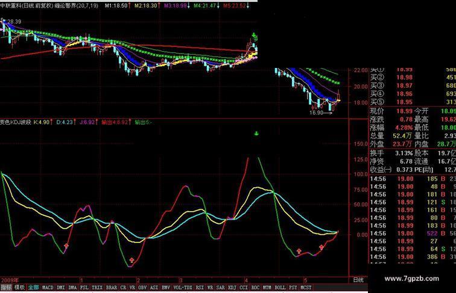Click the 买③ bid row at 18.97
The height and width of the screenshot is (293, 456).
pos(413,85)
